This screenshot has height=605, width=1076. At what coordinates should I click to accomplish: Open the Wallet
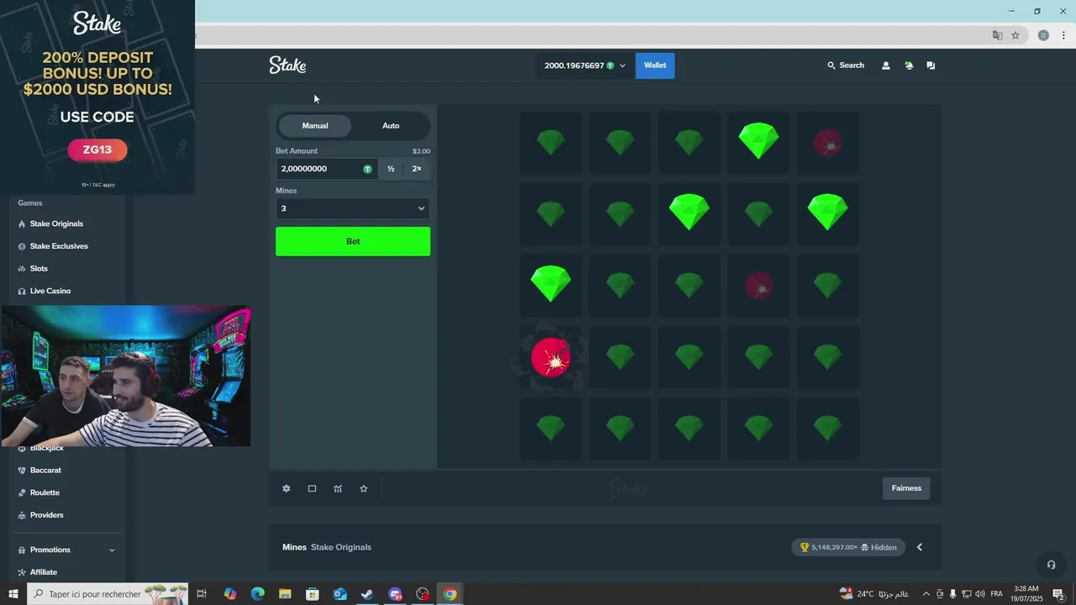point(655,66)
